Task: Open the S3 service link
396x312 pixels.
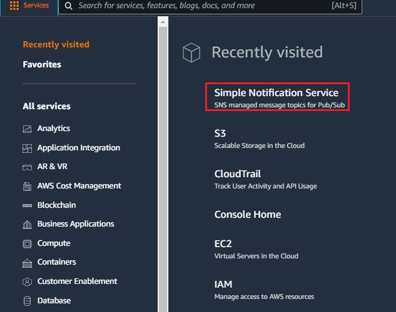Action: (220, 134)
